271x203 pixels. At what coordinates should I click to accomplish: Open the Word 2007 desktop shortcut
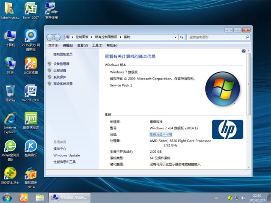[30, 91]
